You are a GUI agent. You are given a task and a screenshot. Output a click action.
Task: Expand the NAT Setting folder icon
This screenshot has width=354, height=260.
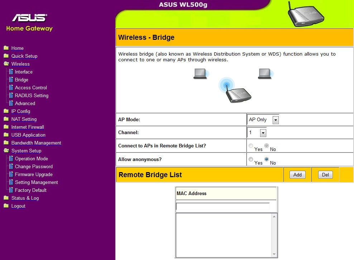pos(6,119)
